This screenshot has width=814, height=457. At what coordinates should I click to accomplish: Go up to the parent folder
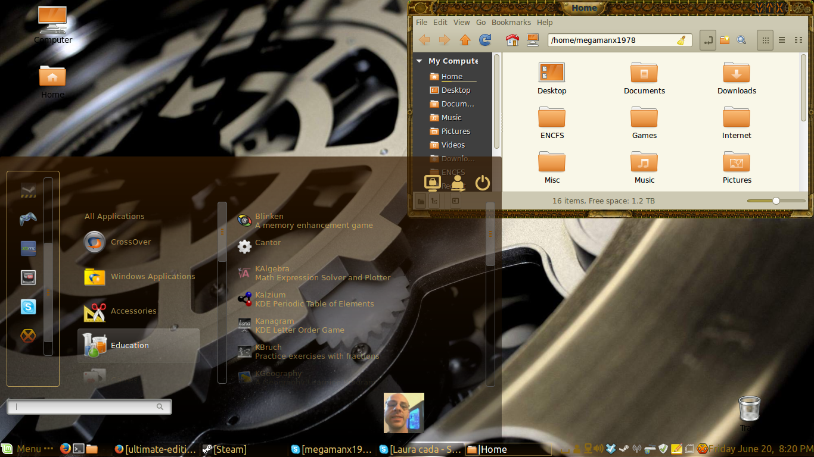(x=465, y=40)
